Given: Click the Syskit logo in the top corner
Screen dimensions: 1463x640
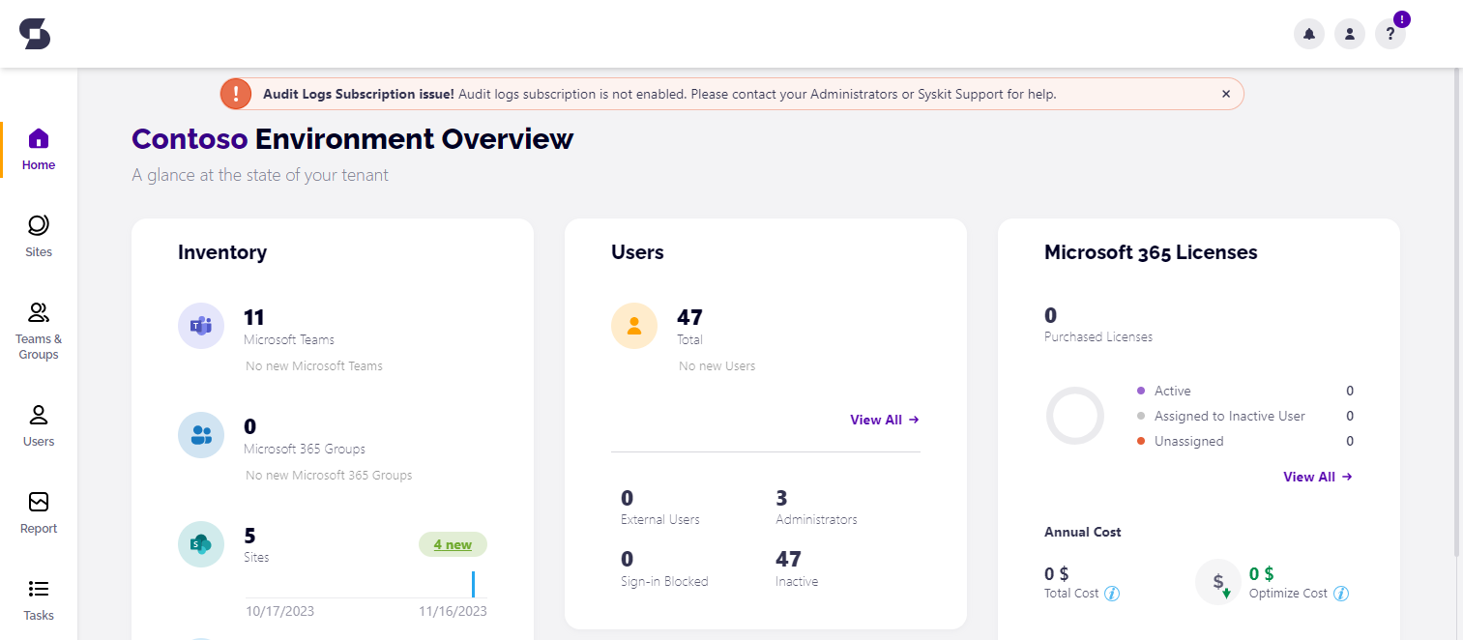Looking at the screenshot, I should pos(34,33).
